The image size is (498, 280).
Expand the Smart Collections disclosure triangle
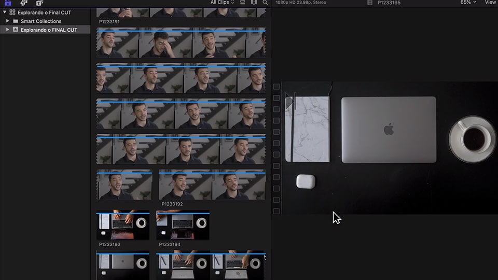click(8, 21)
